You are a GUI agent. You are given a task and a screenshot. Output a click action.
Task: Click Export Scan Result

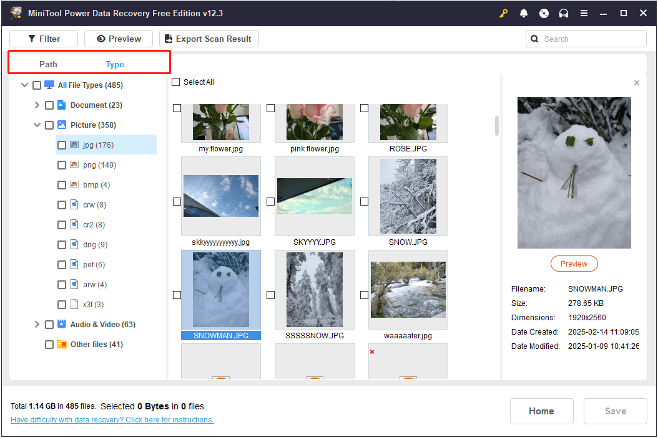209,38
